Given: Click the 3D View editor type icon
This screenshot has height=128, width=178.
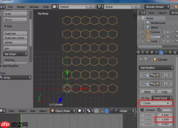Looking at the screenshot, I should pos(2,111).
